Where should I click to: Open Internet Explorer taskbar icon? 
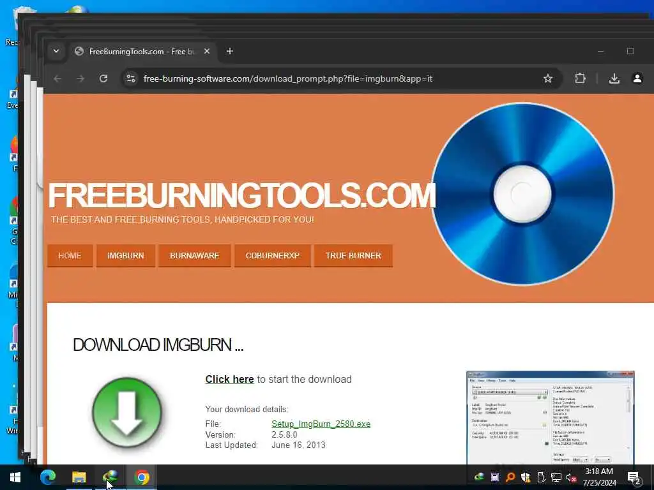(x=110, y=477)
